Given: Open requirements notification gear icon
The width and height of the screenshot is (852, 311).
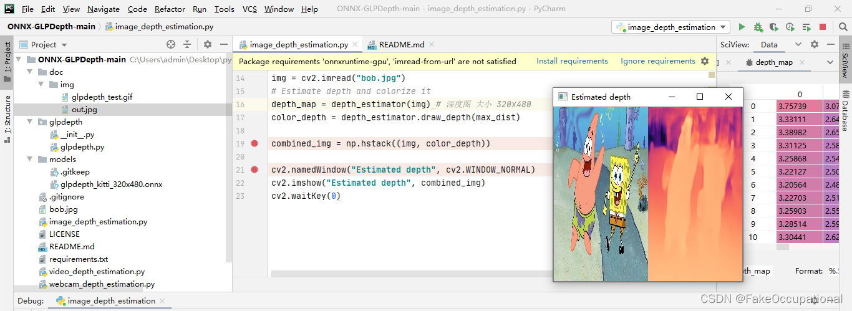Looking at the screenshot, I should [705, 61].
